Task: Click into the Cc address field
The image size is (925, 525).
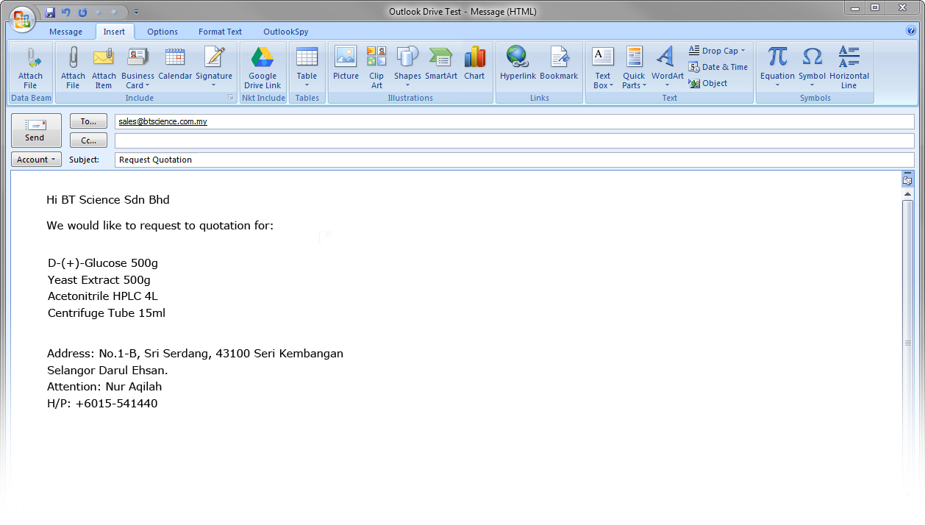Action: [x=513, y=140]
